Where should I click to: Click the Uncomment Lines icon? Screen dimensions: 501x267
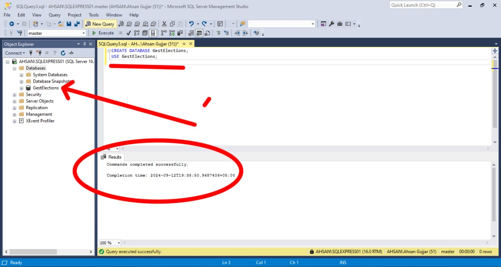tap(226, 33)
